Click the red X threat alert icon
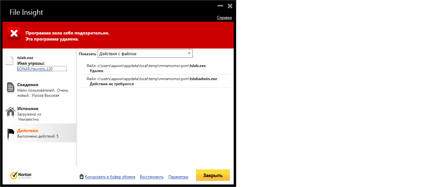Screen dimensions: 431x187 pos(14,33)
